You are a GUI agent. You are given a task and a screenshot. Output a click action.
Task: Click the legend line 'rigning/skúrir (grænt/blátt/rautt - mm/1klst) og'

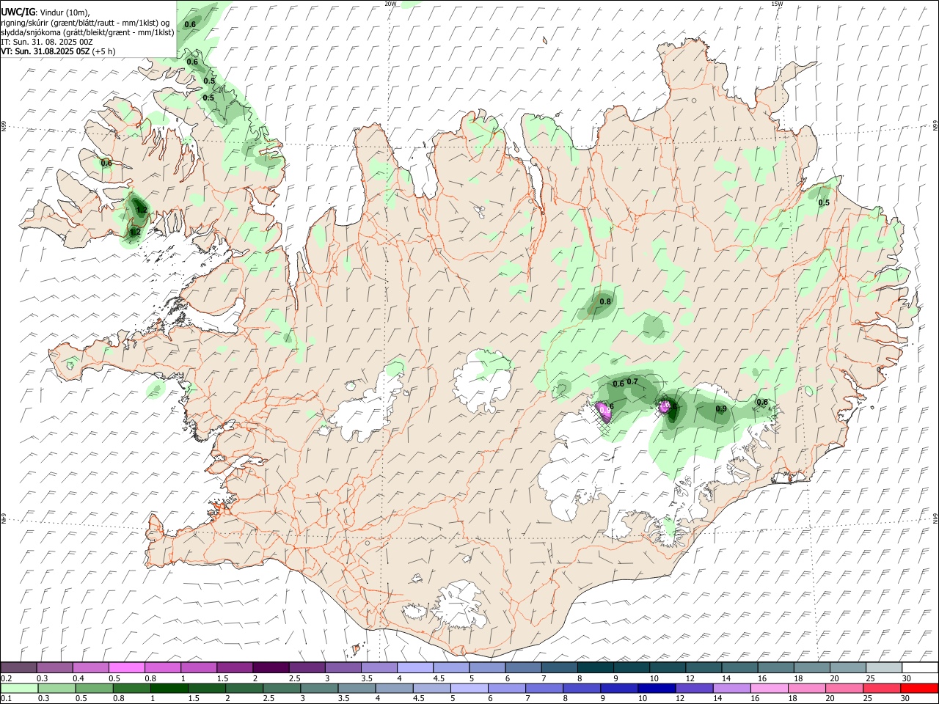(x=85, y=22)
